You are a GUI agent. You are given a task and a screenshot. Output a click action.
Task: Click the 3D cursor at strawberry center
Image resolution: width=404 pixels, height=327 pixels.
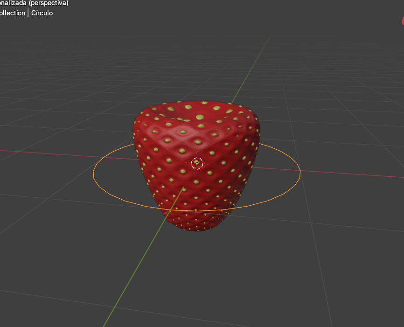click(197, 163)
